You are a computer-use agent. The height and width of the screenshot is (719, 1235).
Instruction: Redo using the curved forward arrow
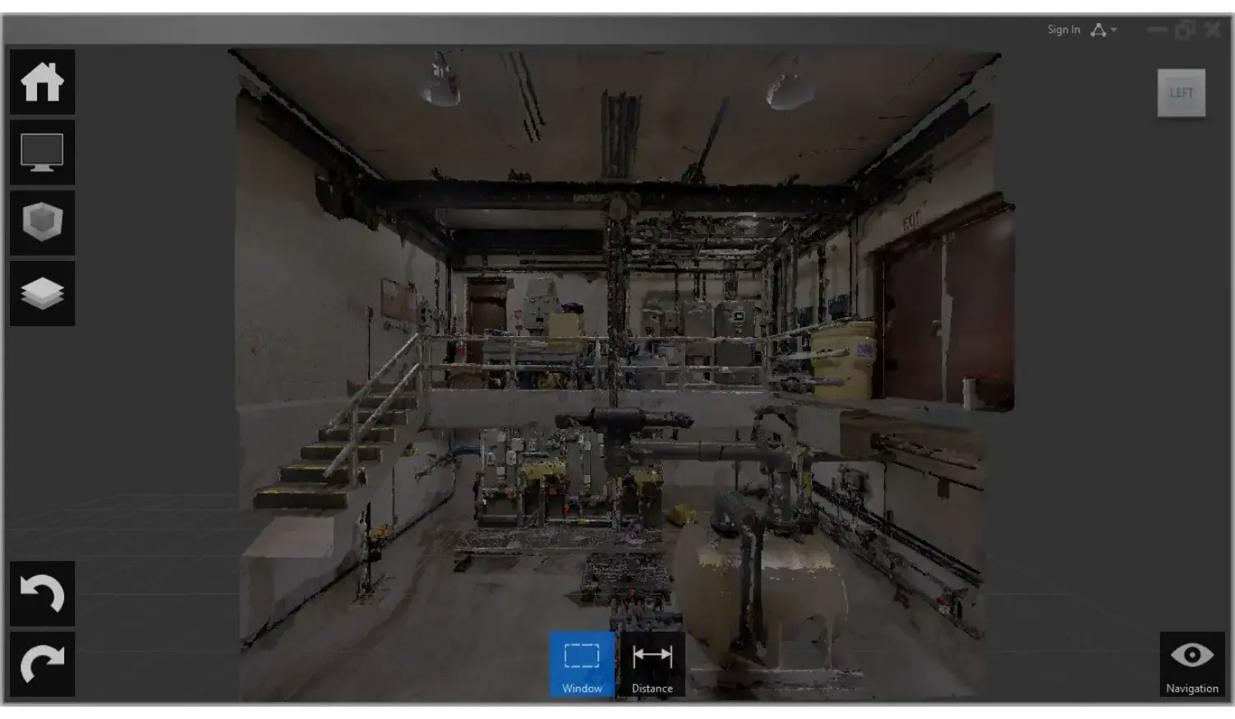tap(42, 665)
